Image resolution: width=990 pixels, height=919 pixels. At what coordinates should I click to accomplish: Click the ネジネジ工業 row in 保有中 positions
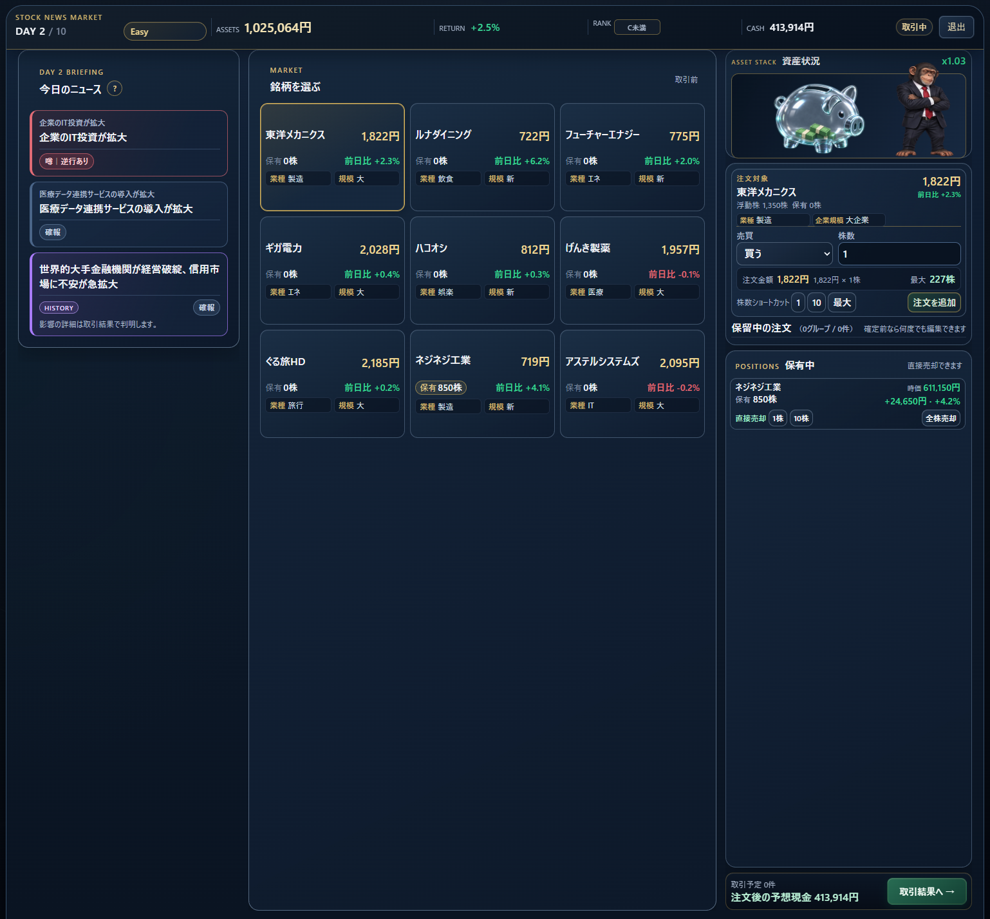pos(848,404)
